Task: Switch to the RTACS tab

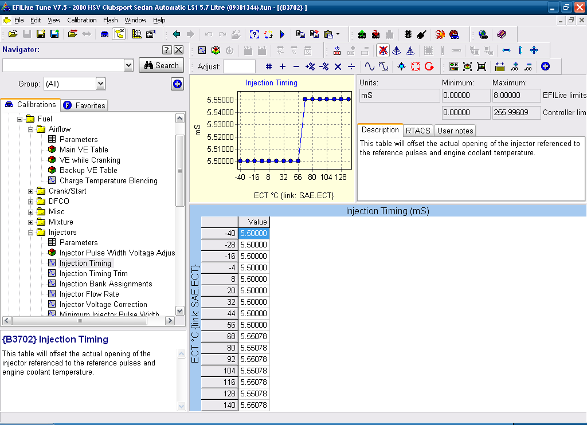Action: click(418, 131)
